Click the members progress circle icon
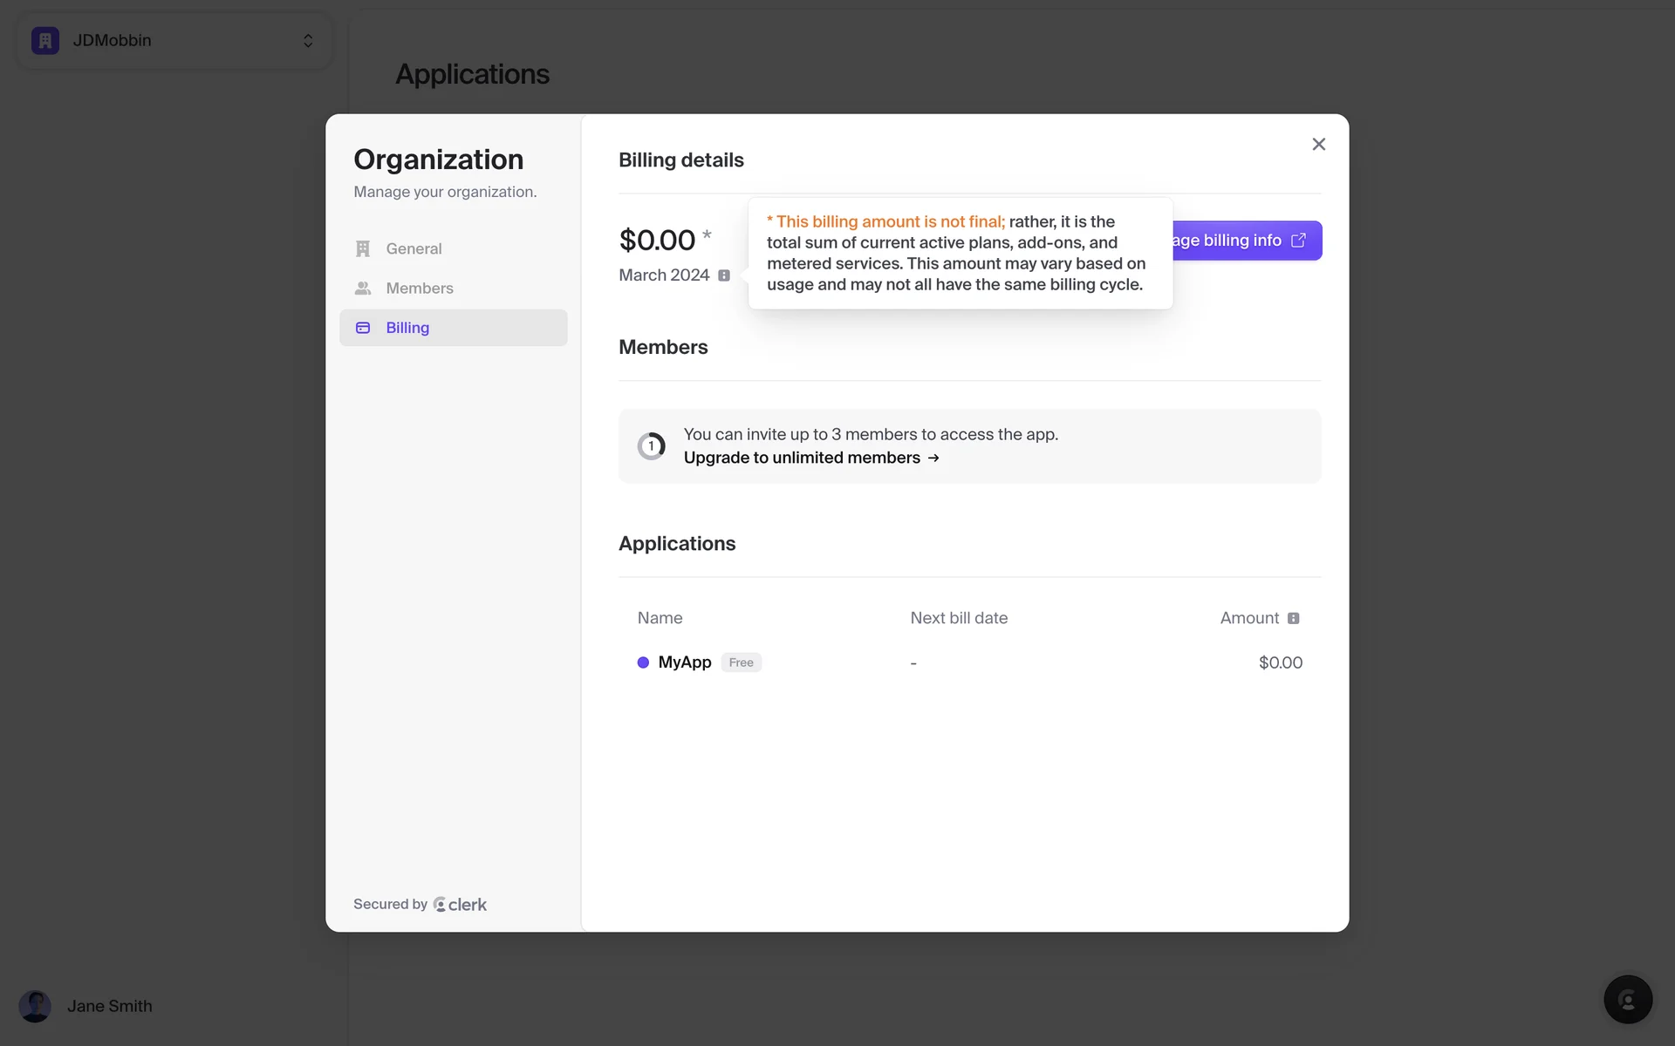Viewport: 1675px width, 1046px height. pyautogui.click(x=651, y=446)
